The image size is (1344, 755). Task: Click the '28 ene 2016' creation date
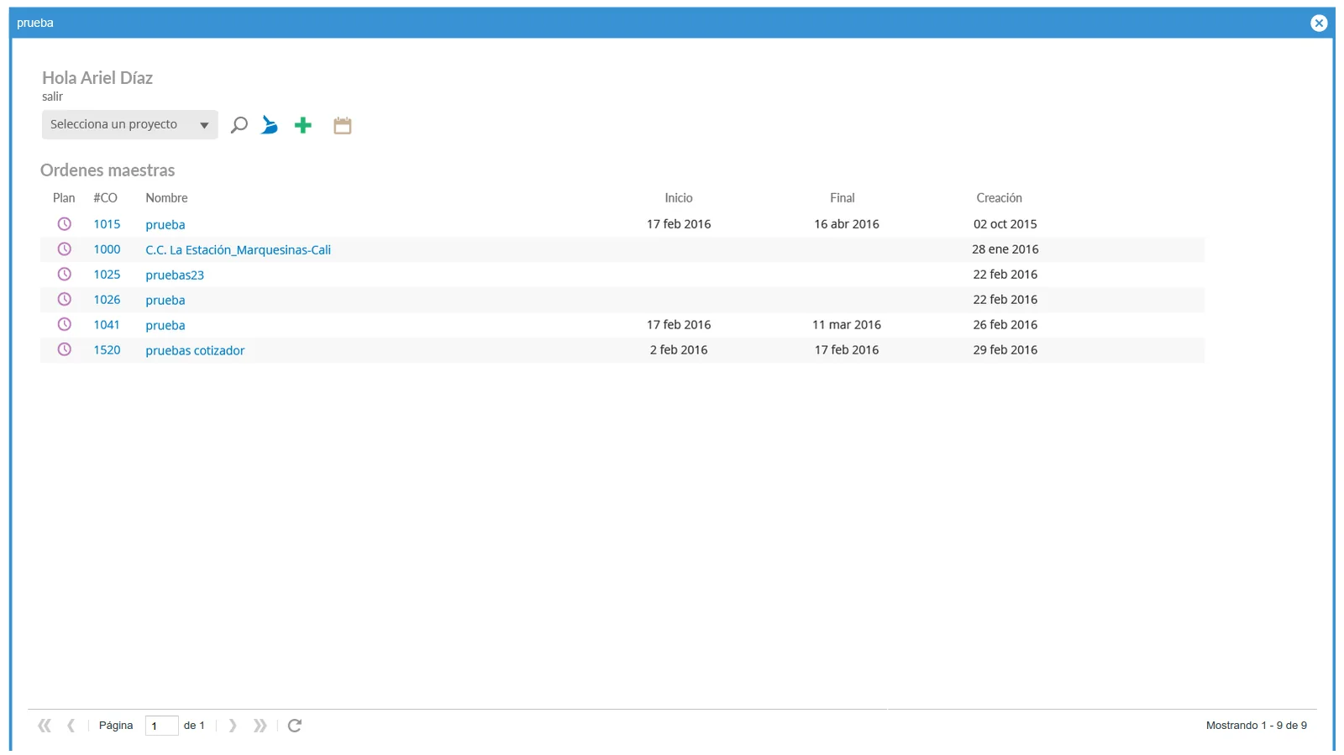tap(1005, 249)
